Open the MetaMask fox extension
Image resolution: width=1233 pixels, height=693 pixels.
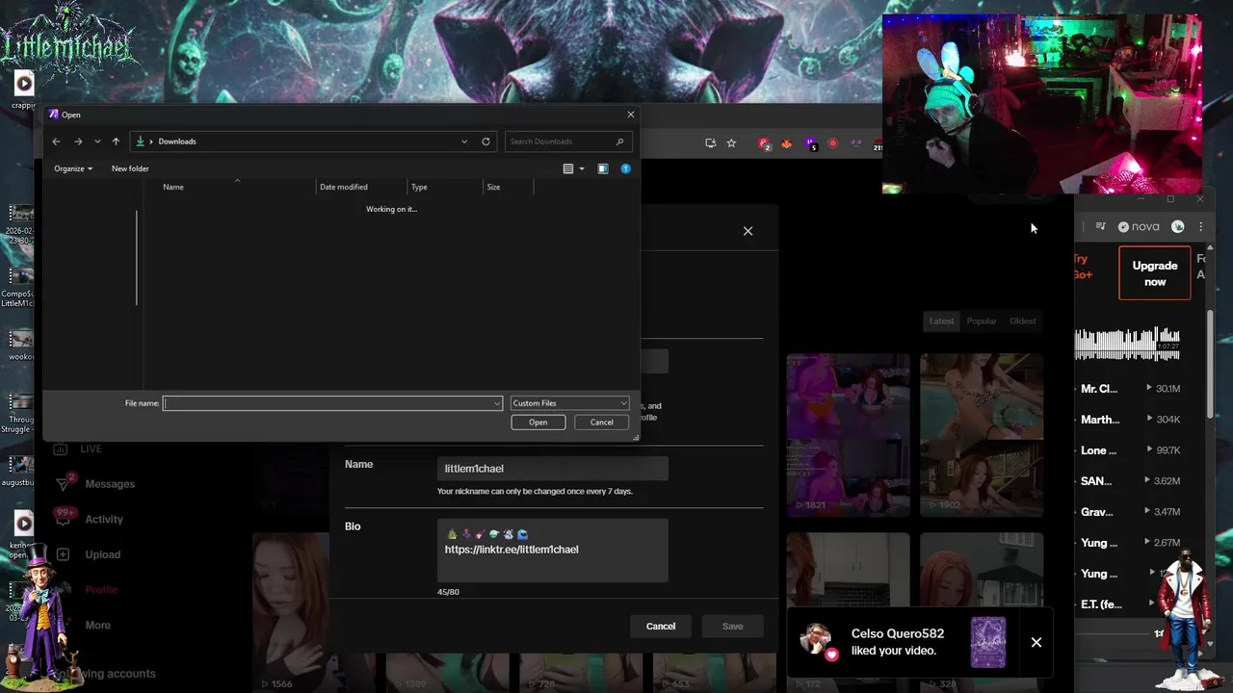(787, 143)
